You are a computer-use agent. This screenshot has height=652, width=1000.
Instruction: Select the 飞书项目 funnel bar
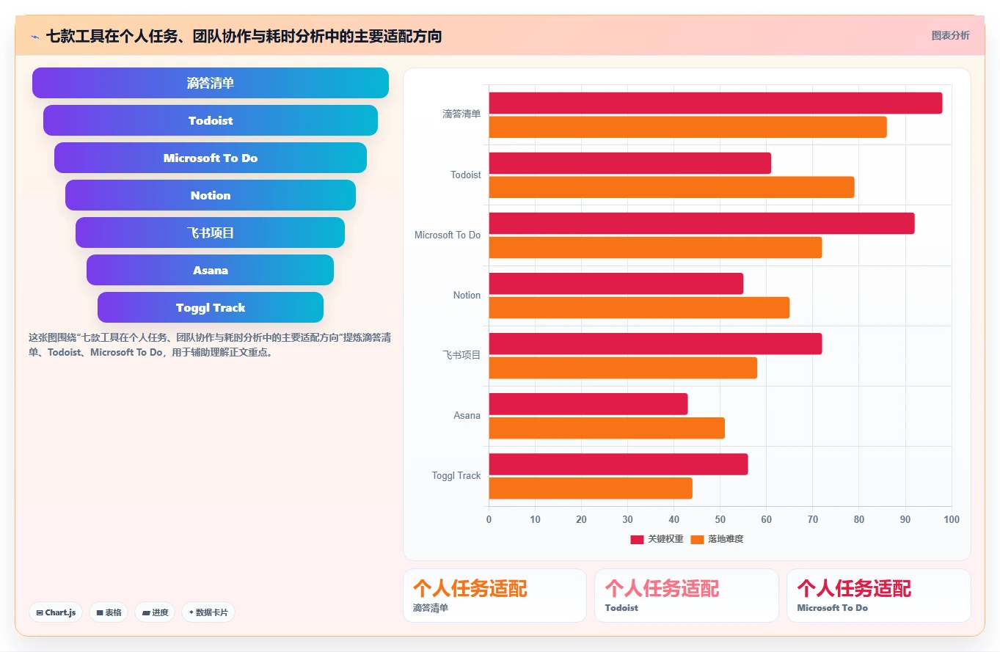coord(211,232)
